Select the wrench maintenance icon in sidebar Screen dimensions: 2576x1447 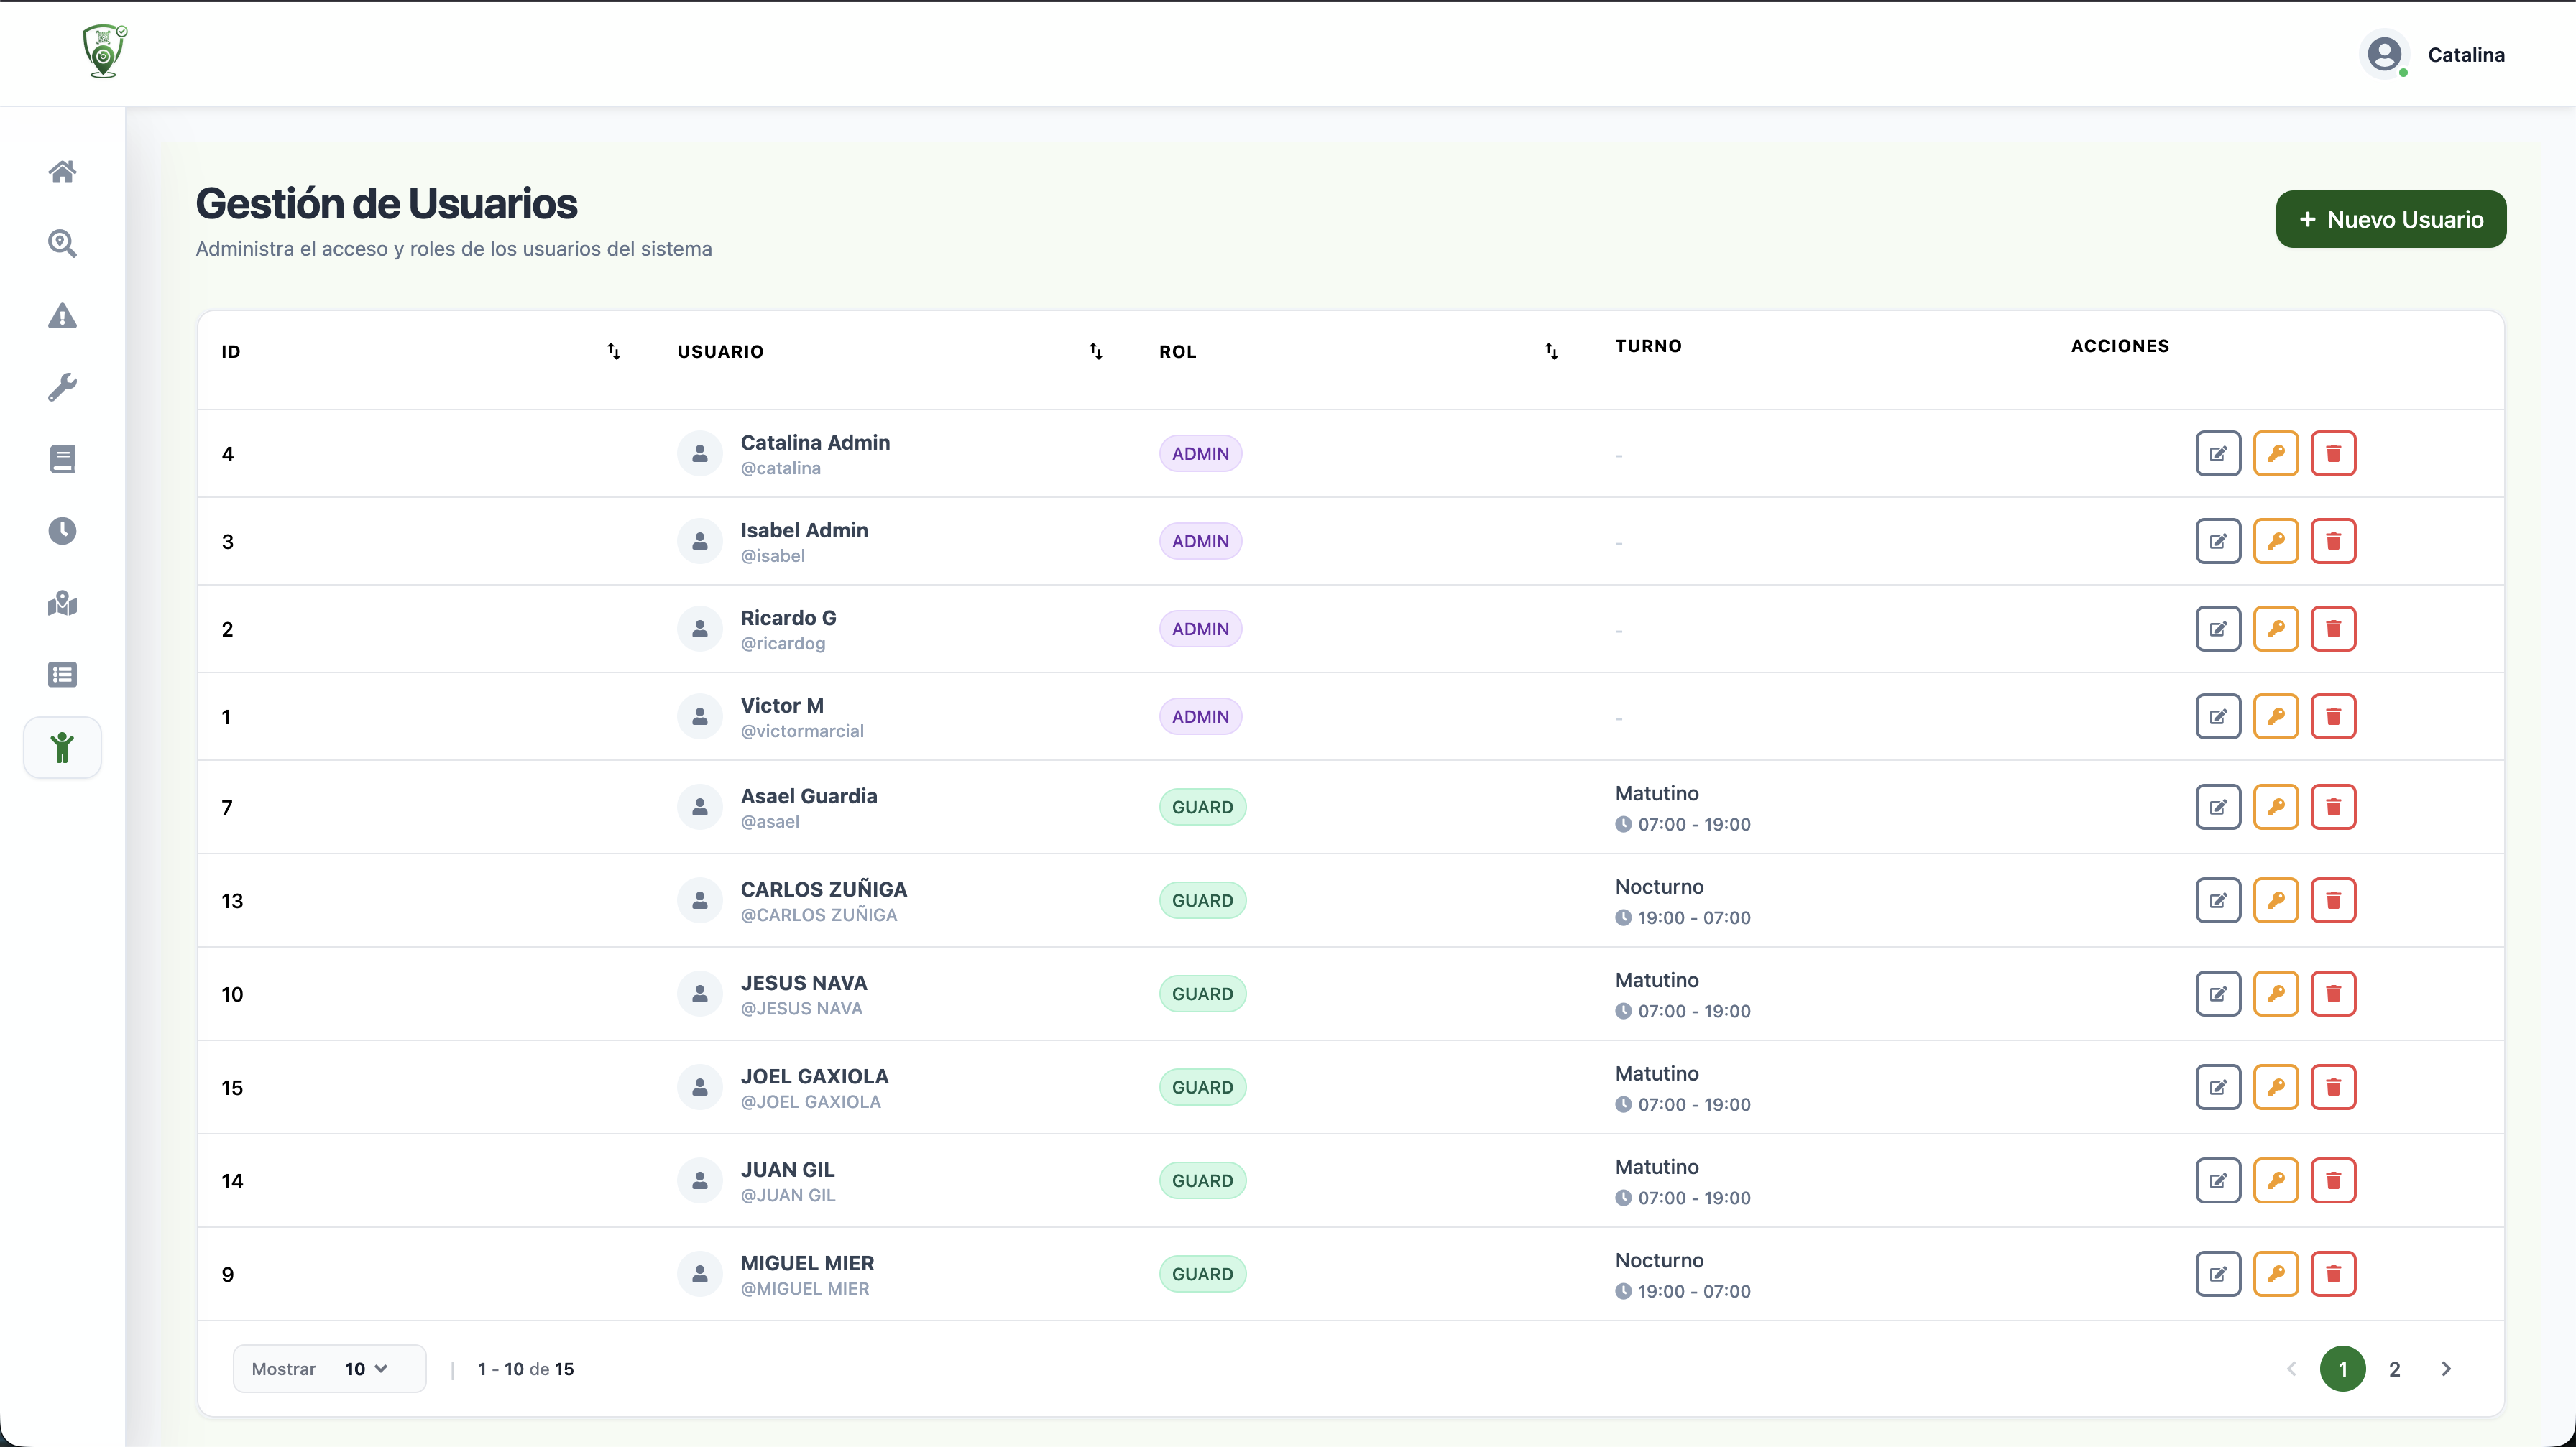pyautogui.click(x=62, y=387)
